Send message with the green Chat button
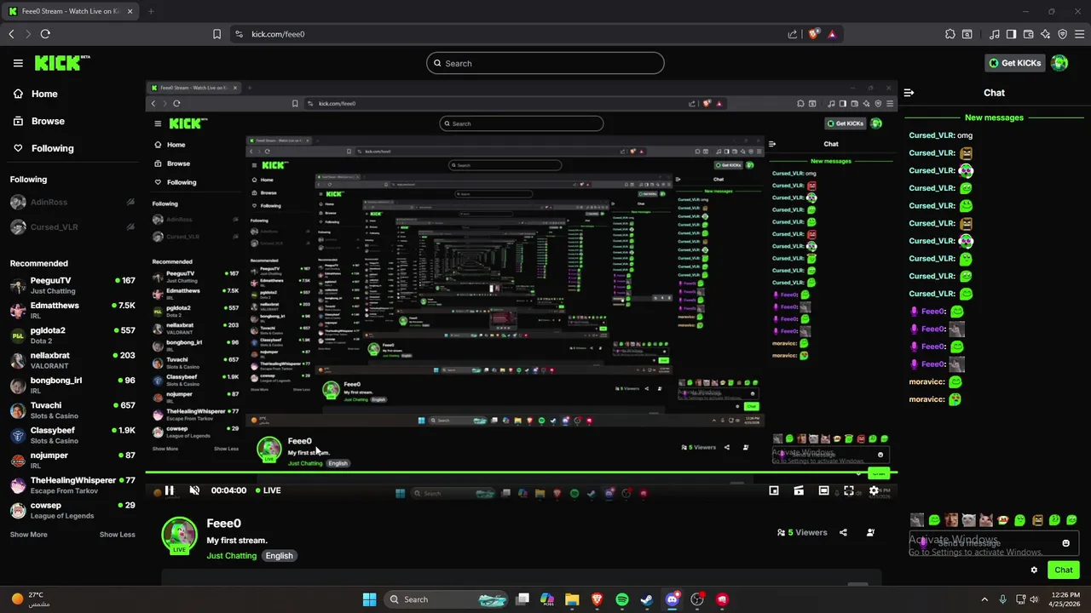The width and height of the screenshot is (1091, 613). click(1064, 570)
